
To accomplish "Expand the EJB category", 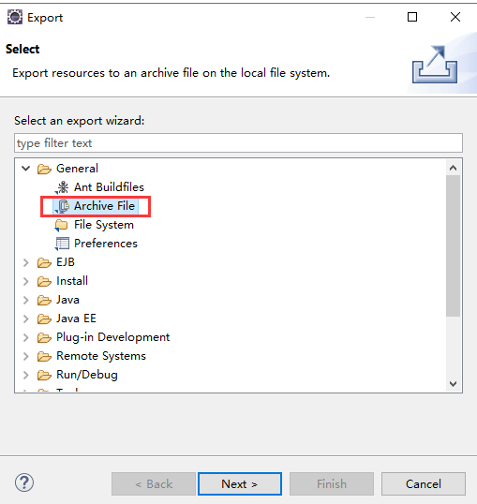I will point(26,262).
